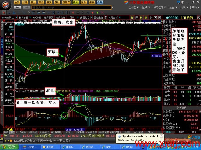The height and width of the screenshot is (150, 201).
Task: Click the 基金 category button
Action: tap(33, 2)
